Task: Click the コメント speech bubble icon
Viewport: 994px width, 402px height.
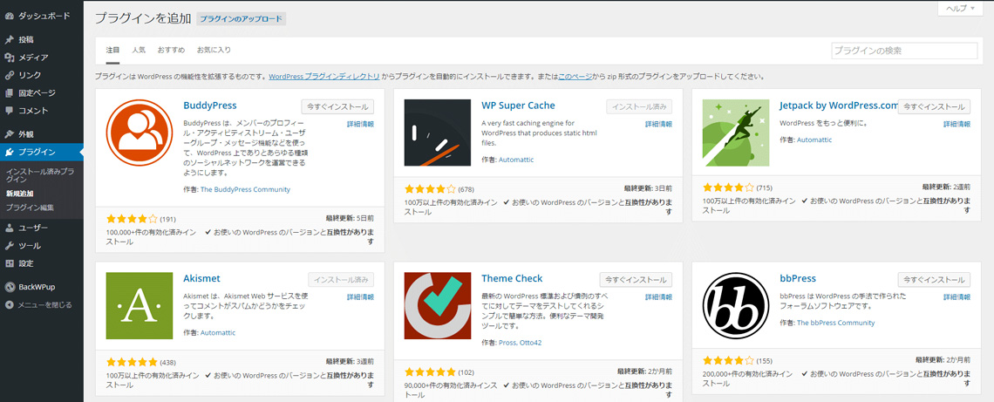Action: (x=10, y=111)
